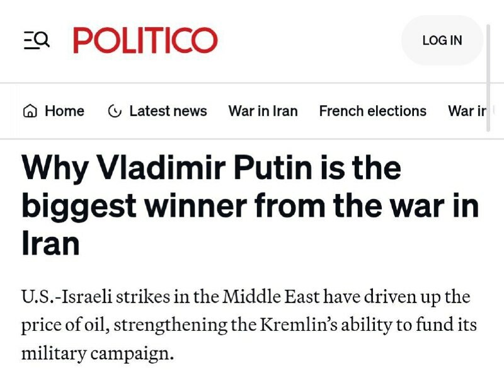Click the Latest news clock icon
This screenshot has width=504, height=380.
[115, 112]
